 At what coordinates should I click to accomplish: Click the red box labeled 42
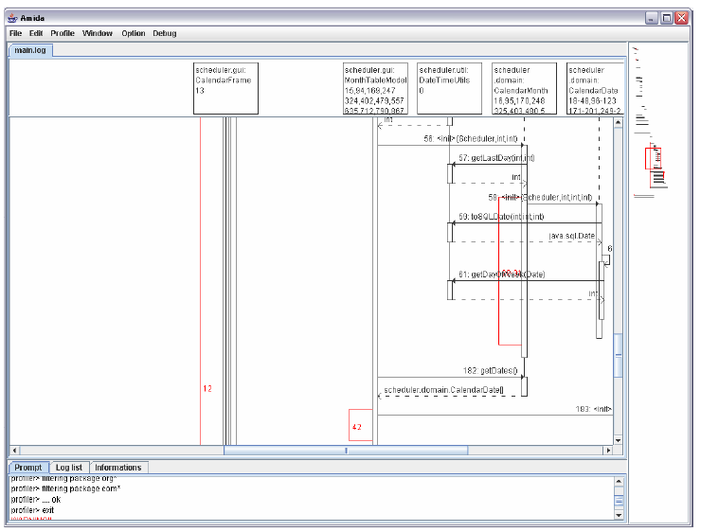click(360, 426)
